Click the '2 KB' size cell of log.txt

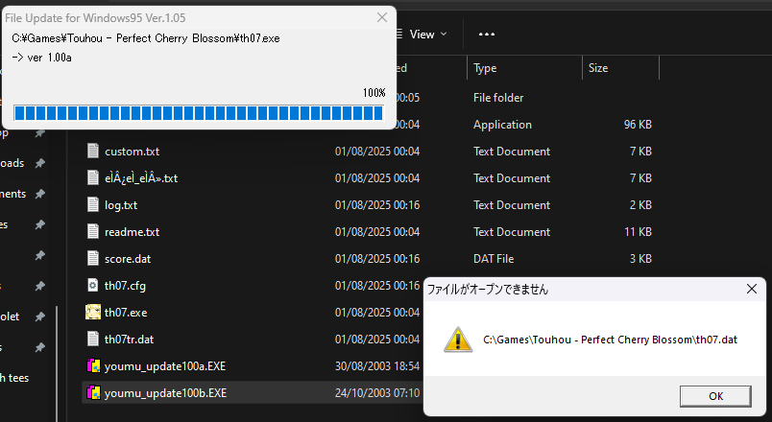click(x=640, y=205)
